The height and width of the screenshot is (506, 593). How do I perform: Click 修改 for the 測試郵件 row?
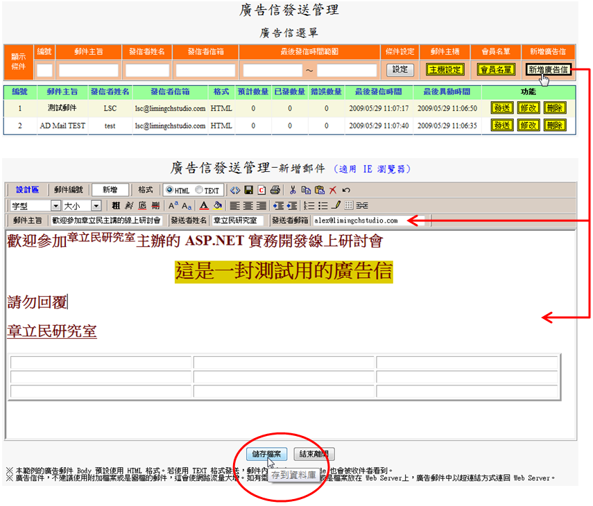pyautogui.click(x=528, y=108)
